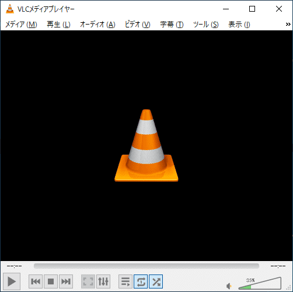The height and width of the screenshot is (292, 293).
Task: Show the playlist view
Action: 125,281
